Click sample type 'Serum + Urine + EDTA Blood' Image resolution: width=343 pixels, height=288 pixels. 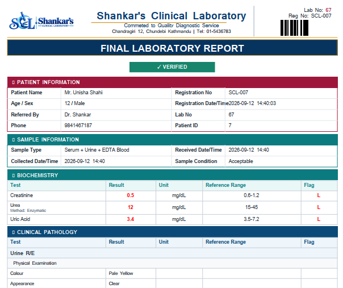click(97, 150)
